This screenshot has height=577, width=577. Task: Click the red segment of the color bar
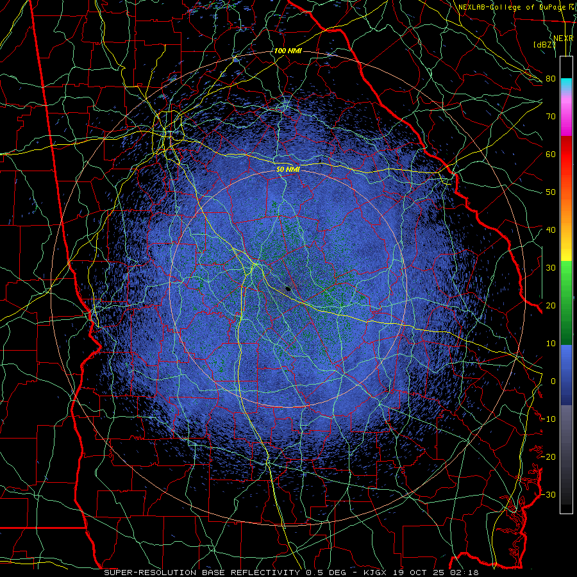click(566, 155)
